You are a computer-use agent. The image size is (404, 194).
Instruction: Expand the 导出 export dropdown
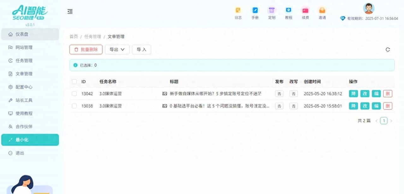click(x=117, y=49)
